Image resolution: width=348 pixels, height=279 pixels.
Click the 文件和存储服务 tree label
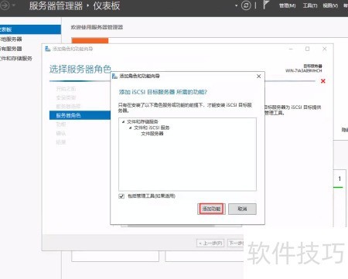coord(142,121)
